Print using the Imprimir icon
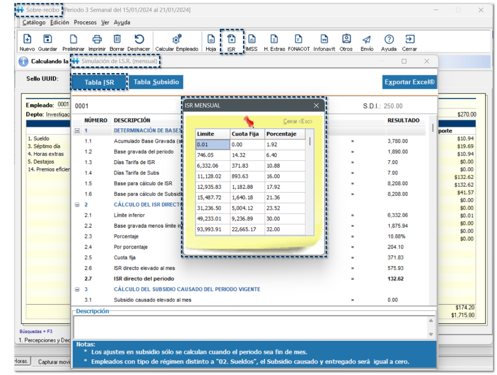 97,39
